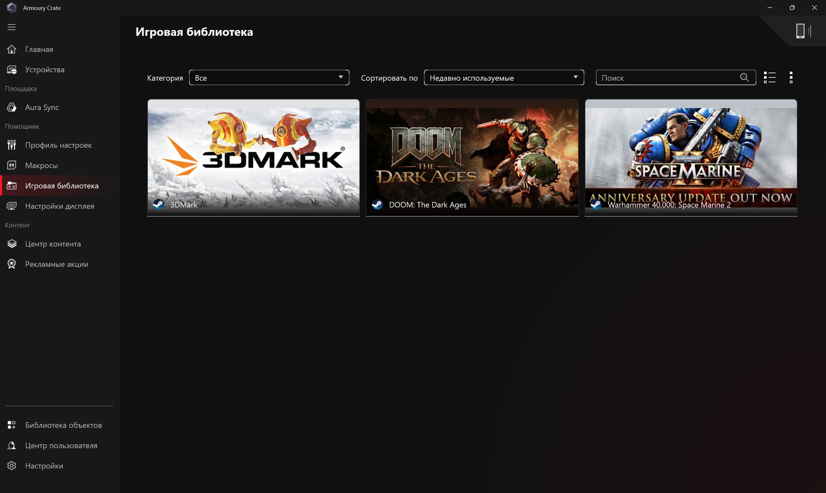This screenshot has height=493, width=826.
Task: Open Макросы in the sidebar
Action: click(60, 165)
